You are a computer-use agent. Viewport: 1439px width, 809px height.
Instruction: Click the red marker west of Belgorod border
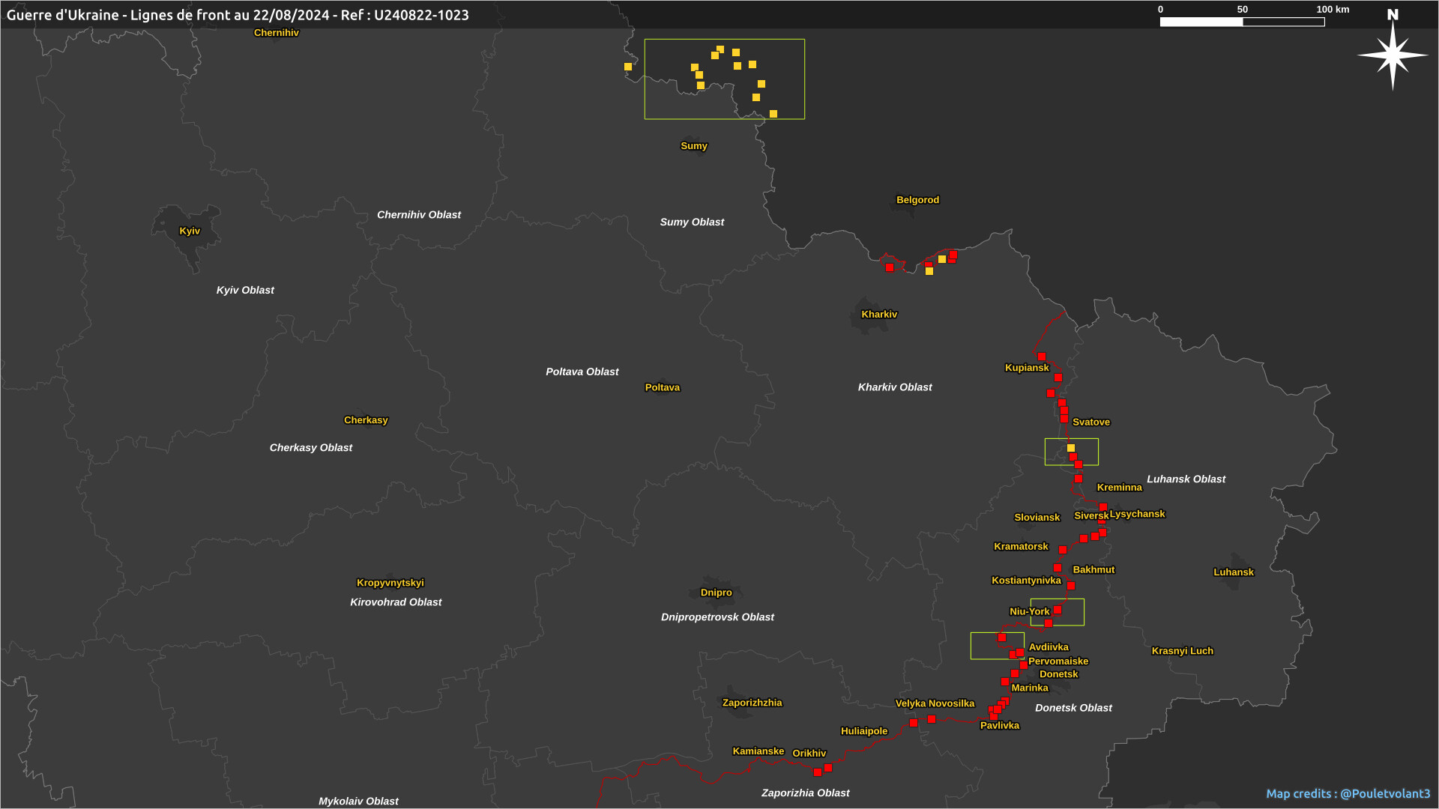click(890, 267)
